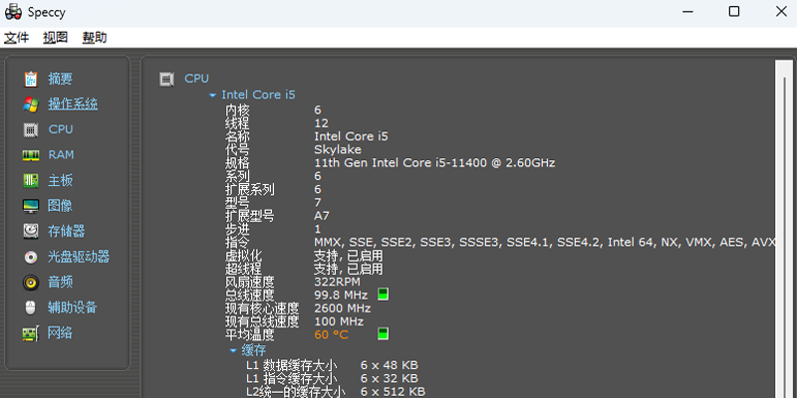Click the Windows flag icon beside 操作系统
This screenshot has height=398, width=797.
(x=31, y=104)
